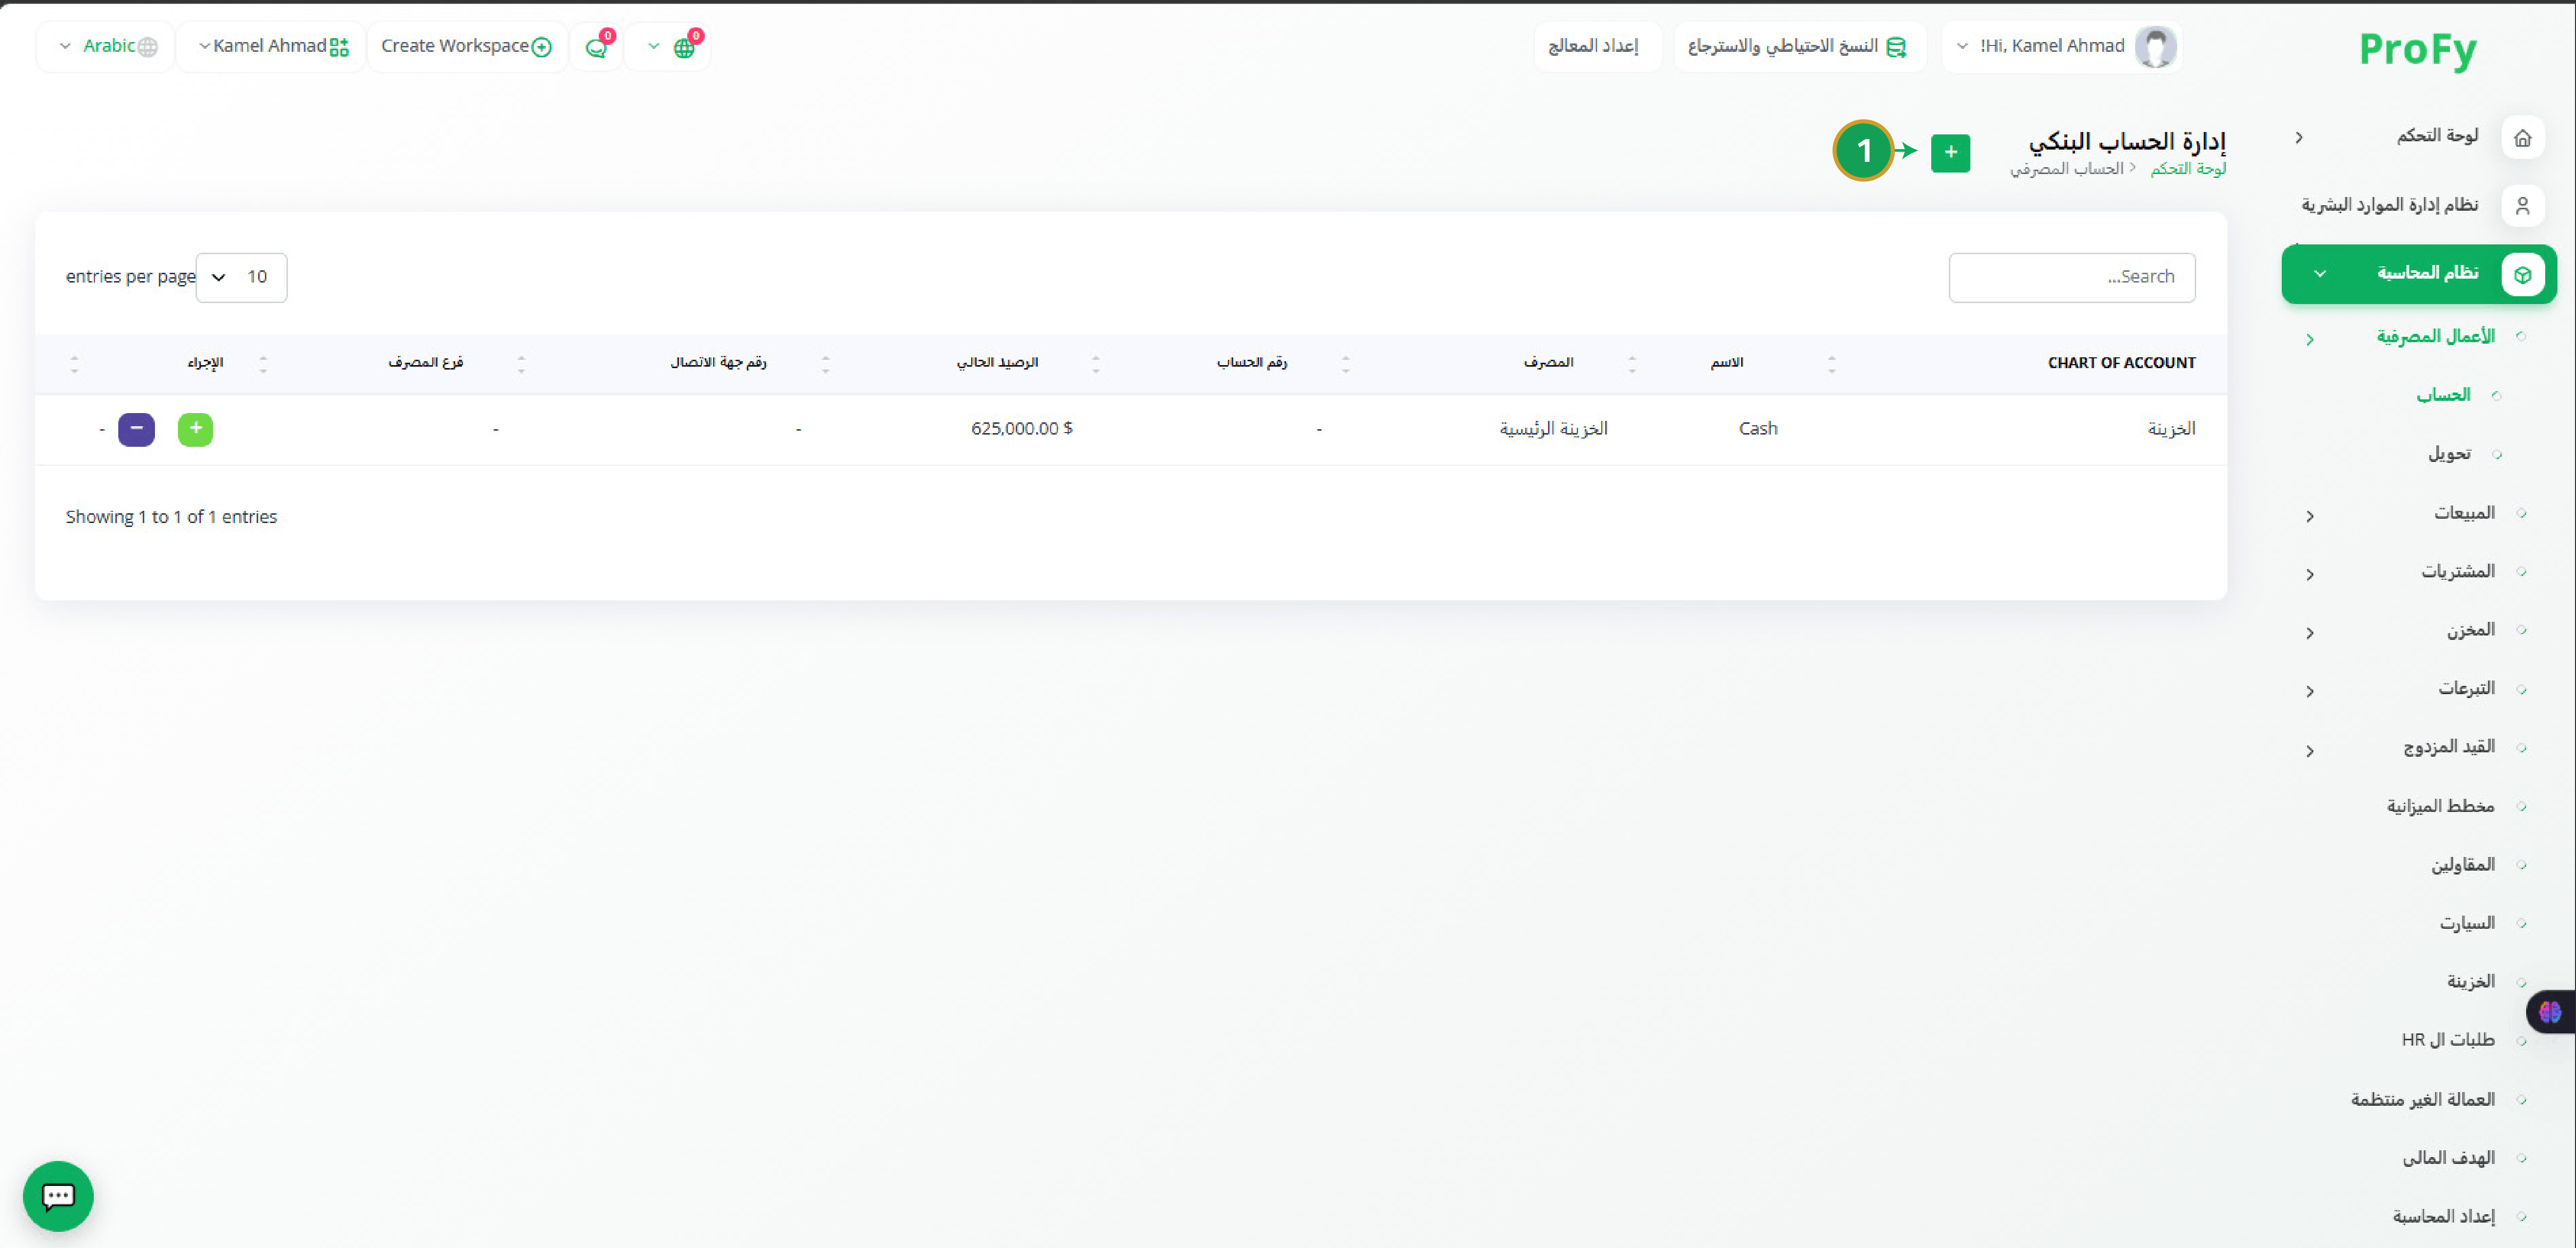The image size is (2576, 1248).
Task: Follow لوحة التحكم breadcrumb link
Action: [2188, 169]
